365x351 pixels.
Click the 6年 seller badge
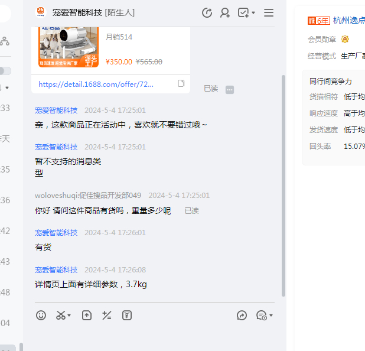tap(319, 21)
